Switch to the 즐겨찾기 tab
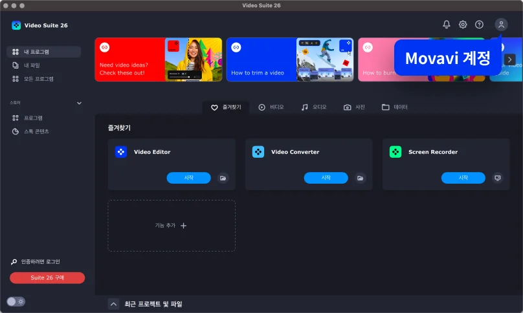523x313 pixels. [x=226, y=107]
